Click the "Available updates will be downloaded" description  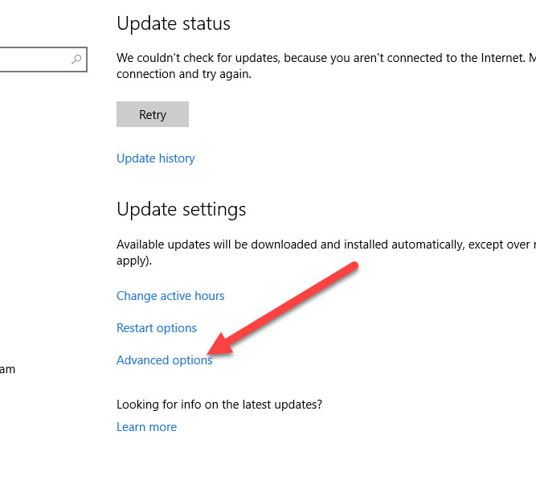tap(321, 244)
